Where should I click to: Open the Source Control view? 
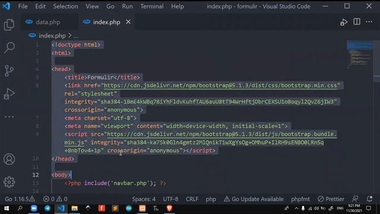tap(9, 71)
